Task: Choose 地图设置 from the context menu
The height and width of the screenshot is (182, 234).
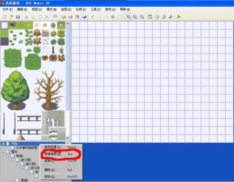Action: point(61,147)
